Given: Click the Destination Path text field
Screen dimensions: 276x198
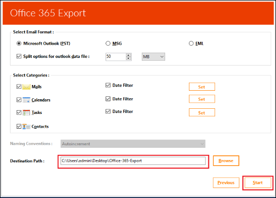Looking at the screenshot, I should [x=133, y=161].
